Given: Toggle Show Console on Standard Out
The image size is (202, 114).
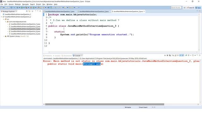Looking at the screenshot, I should pyautogui.click(x=181, y=55).
